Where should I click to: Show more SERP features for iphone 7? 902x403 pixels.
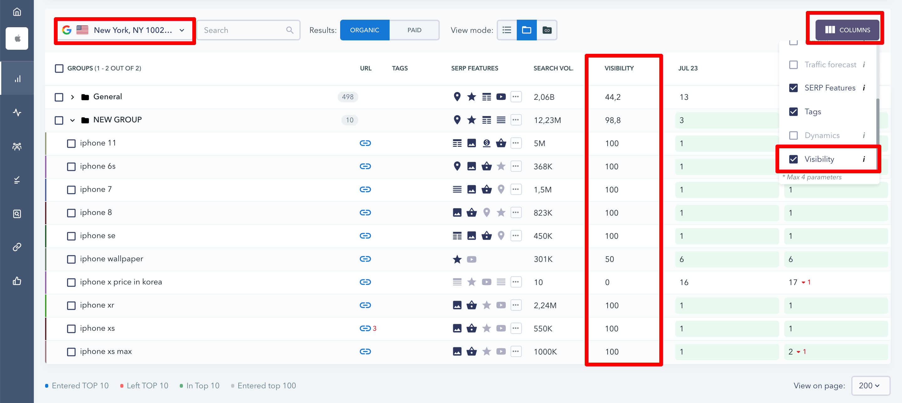[x=516, y=189]
